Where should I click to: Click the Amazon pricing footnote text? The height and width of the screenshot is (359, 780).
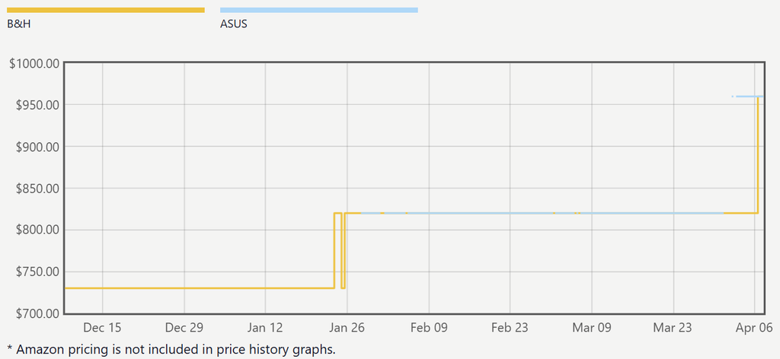[x=171, y=349]
